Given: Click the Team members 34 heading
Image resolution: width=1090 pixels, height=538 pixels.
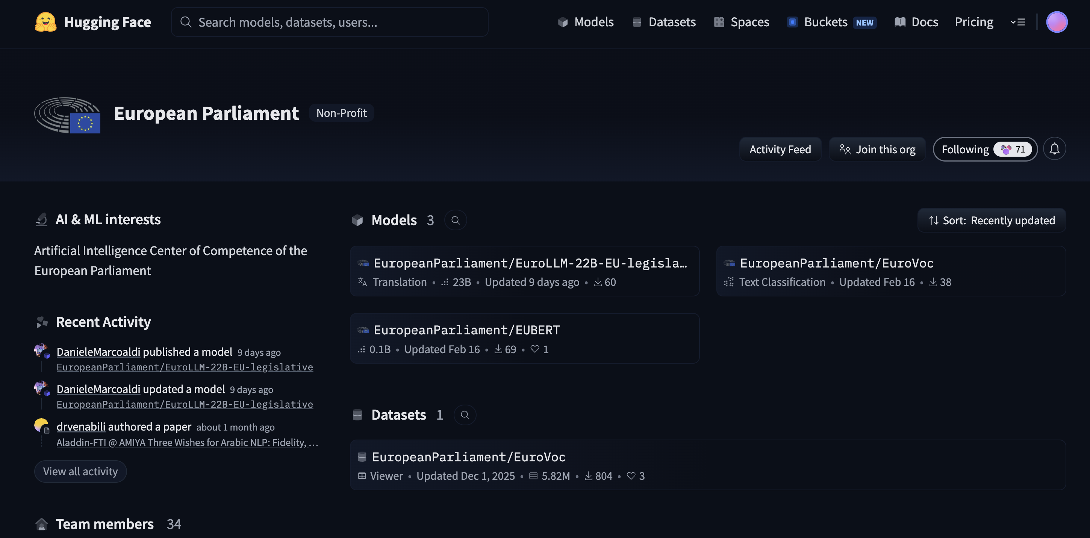Looking at the screenshot, I should pos(118,524).
